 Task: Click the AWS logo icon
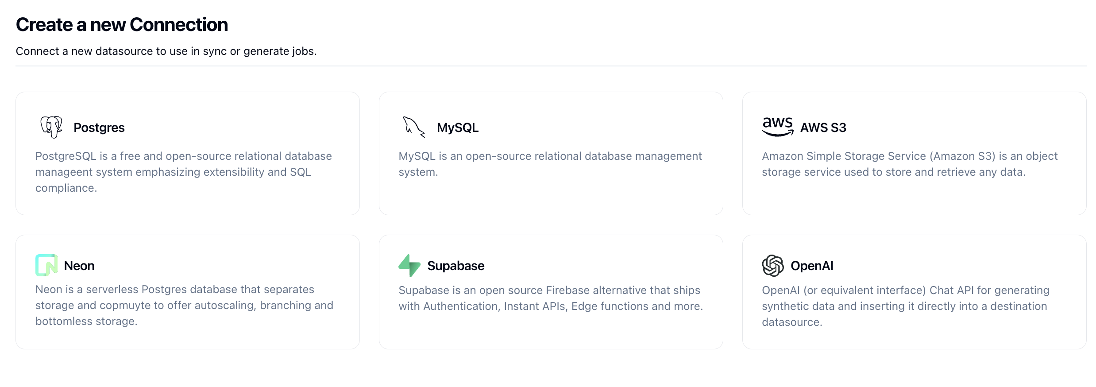point(778,127)
